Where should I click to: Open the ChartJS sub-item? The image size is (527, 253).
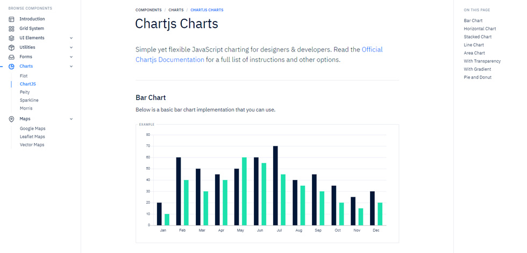tap(28, 84)
